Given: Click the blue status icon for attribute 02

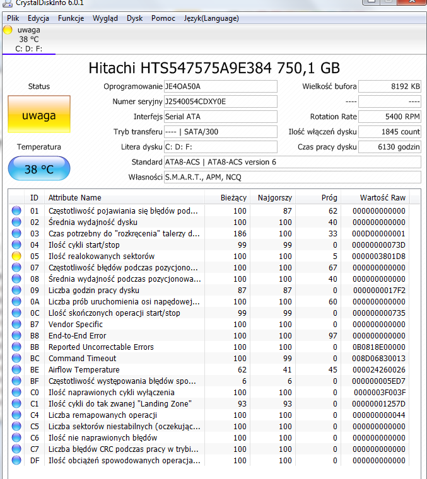Looking at the screenshot, I should [x=16, y=222].
